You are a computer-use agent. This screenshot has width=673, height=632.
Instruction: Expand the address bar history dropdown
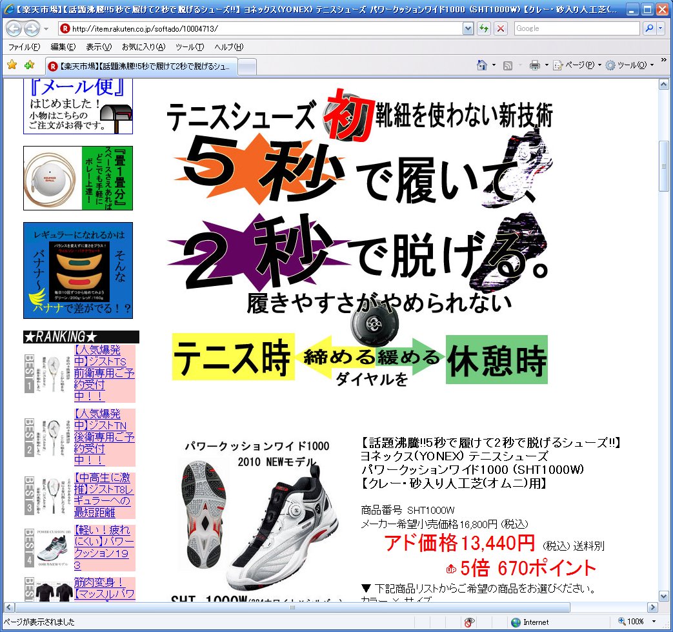point(468,29)
